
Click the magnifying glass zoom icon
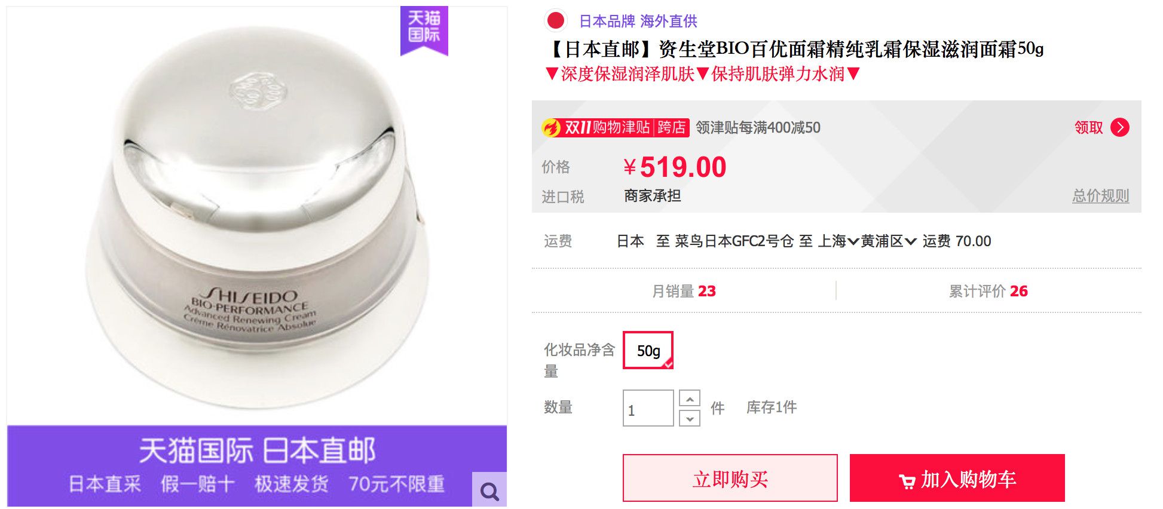(489, 491)
